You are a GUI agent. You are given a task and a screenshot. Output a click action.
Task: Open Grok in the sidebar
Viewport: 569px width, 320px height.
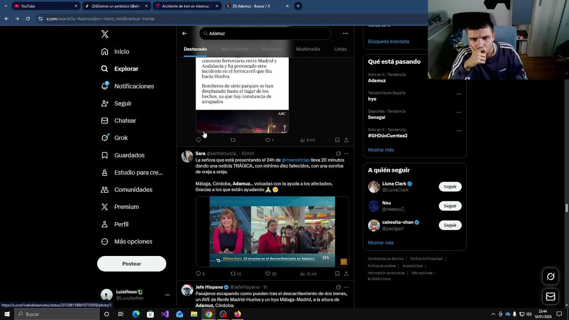click(x=114, y=138)
